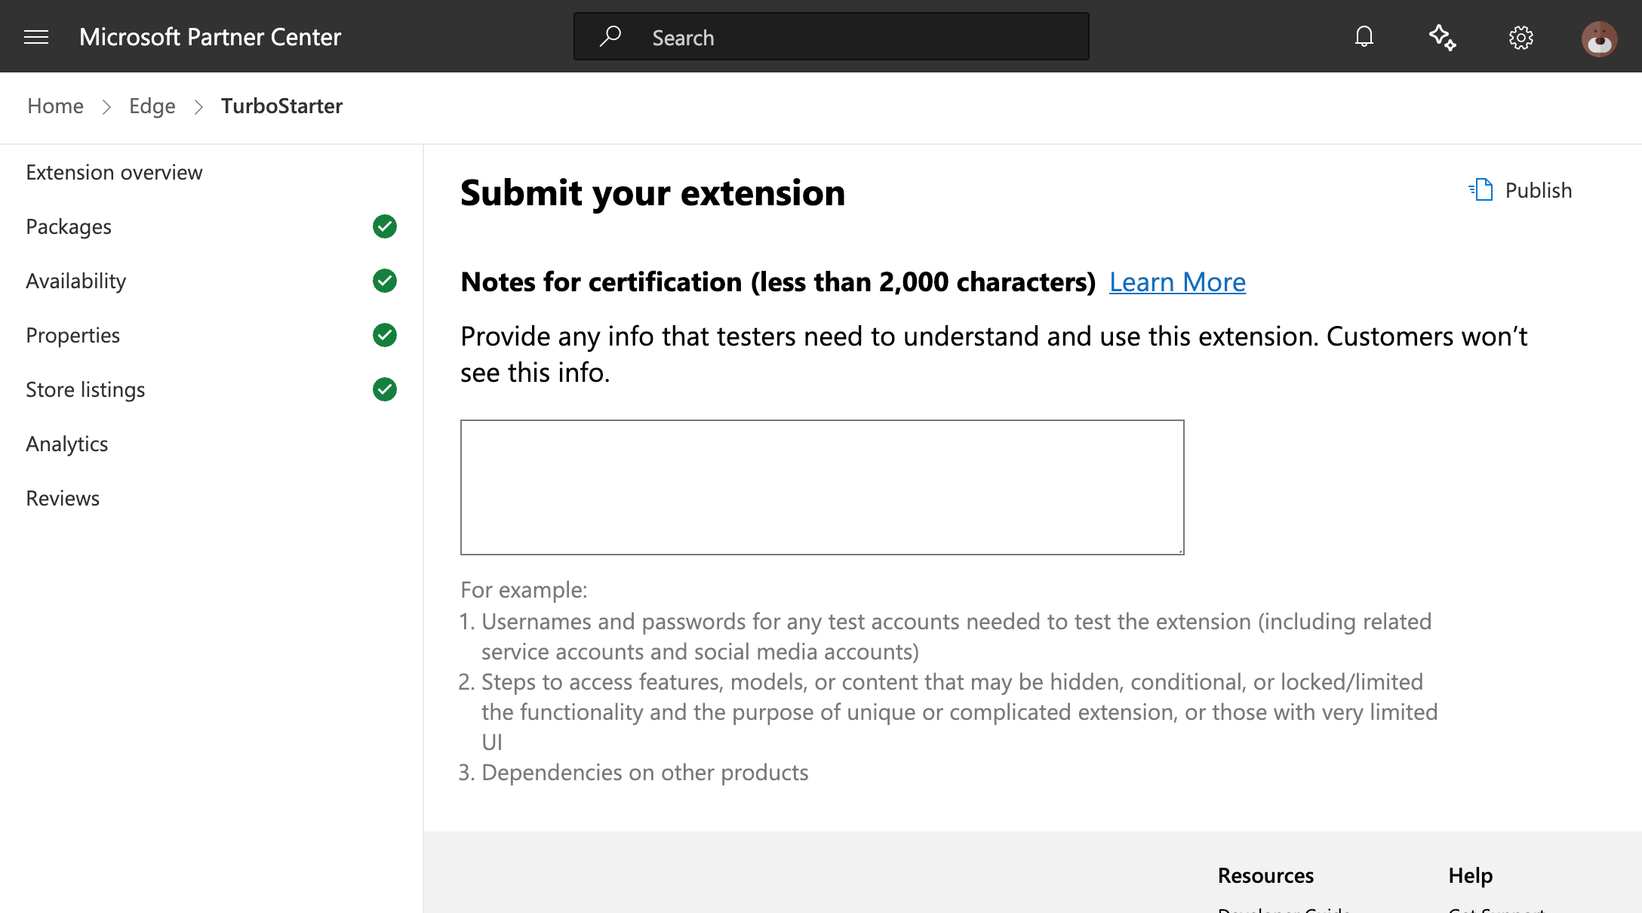Image resolution: width=1642 pixels, height=913 pixels.
Task: Click the green checkmark beside Availability
Action: [385, 281]
